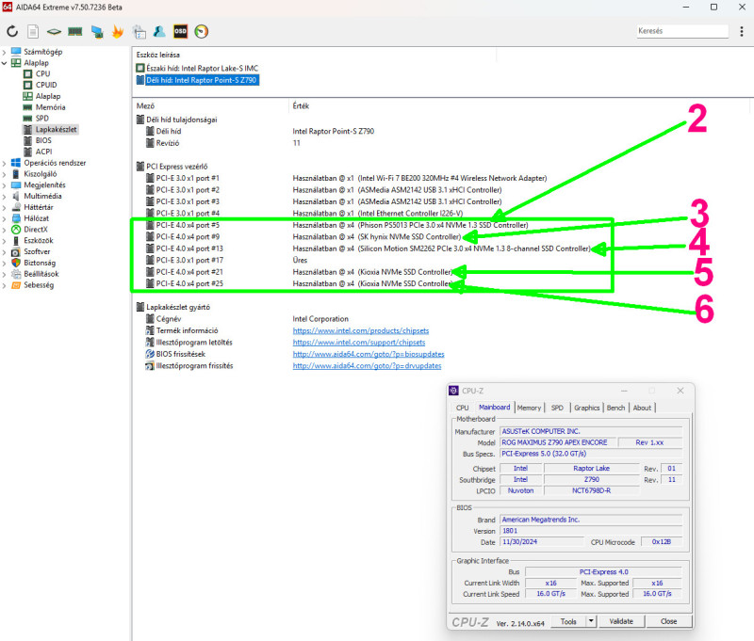Expand the Kiszolgáló node arrow
754x641 pixels.
(5, 174)
